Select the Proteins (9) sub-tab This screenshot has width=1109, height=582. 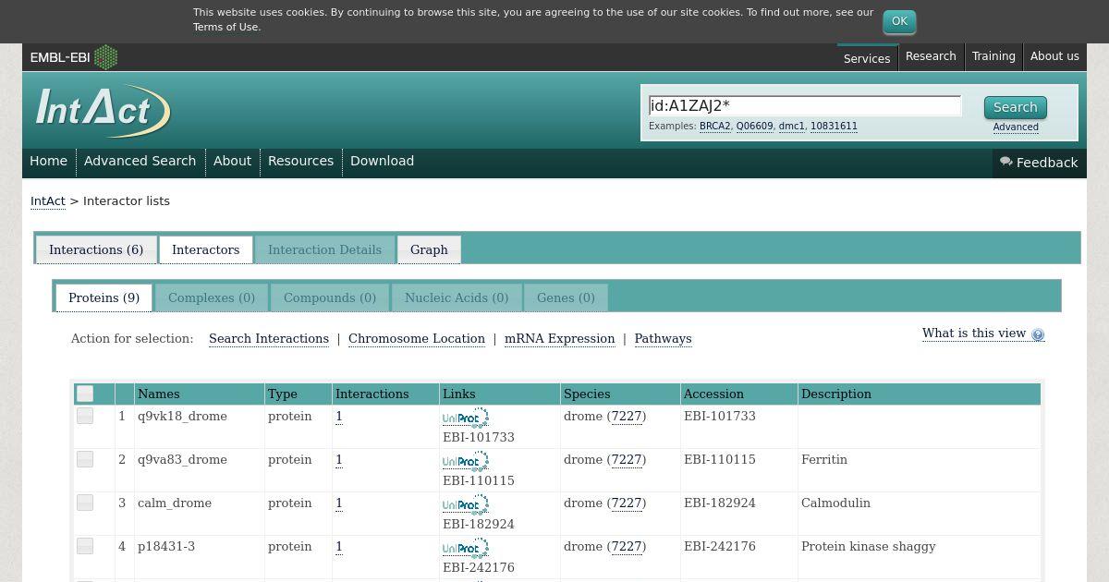[x=104, y=297]
